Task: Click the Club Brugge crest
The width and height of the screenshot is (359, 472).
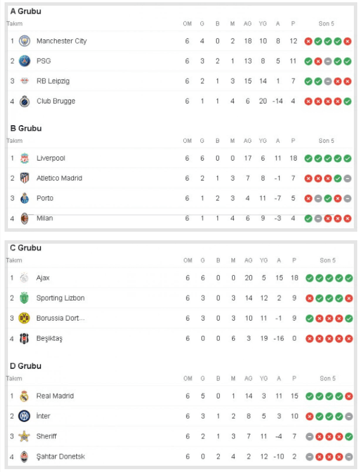Action: pyautogui.click(x=24, y=101)
